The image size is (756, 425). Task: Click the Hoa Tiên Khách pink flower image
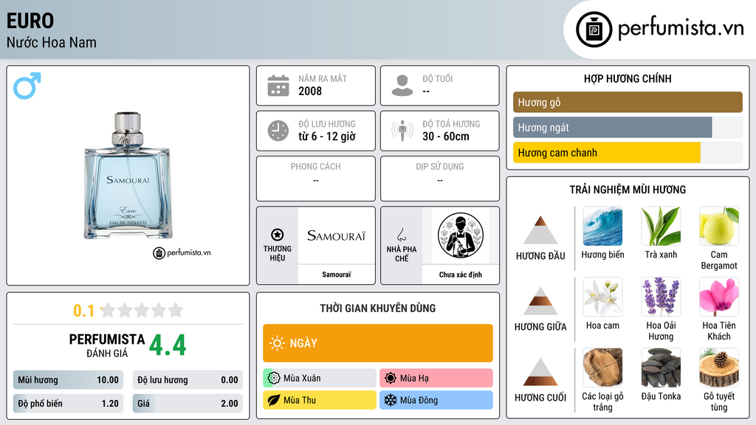719,297
